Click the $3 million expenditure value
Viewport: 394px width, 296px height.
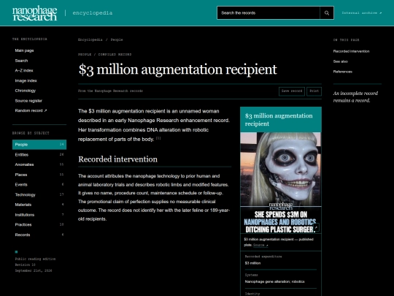tap(252, 263)
